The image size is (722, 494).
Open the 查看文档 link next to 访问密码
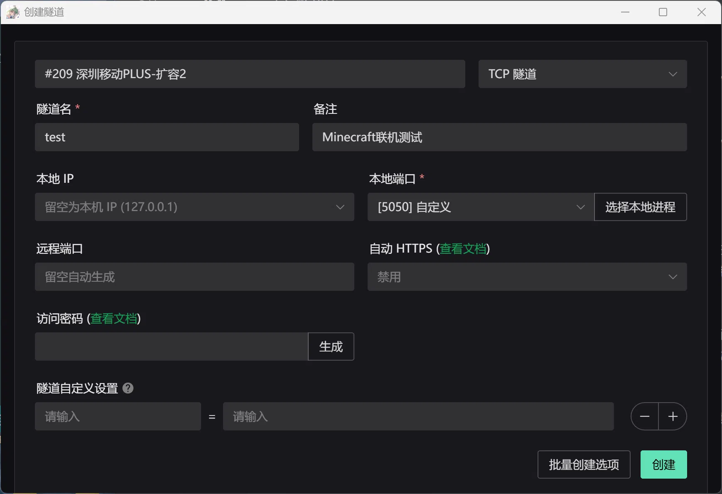point(114,319)
